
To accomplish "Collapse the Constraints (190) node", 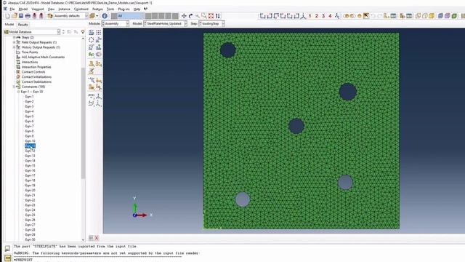I will (x=14, y=87).
